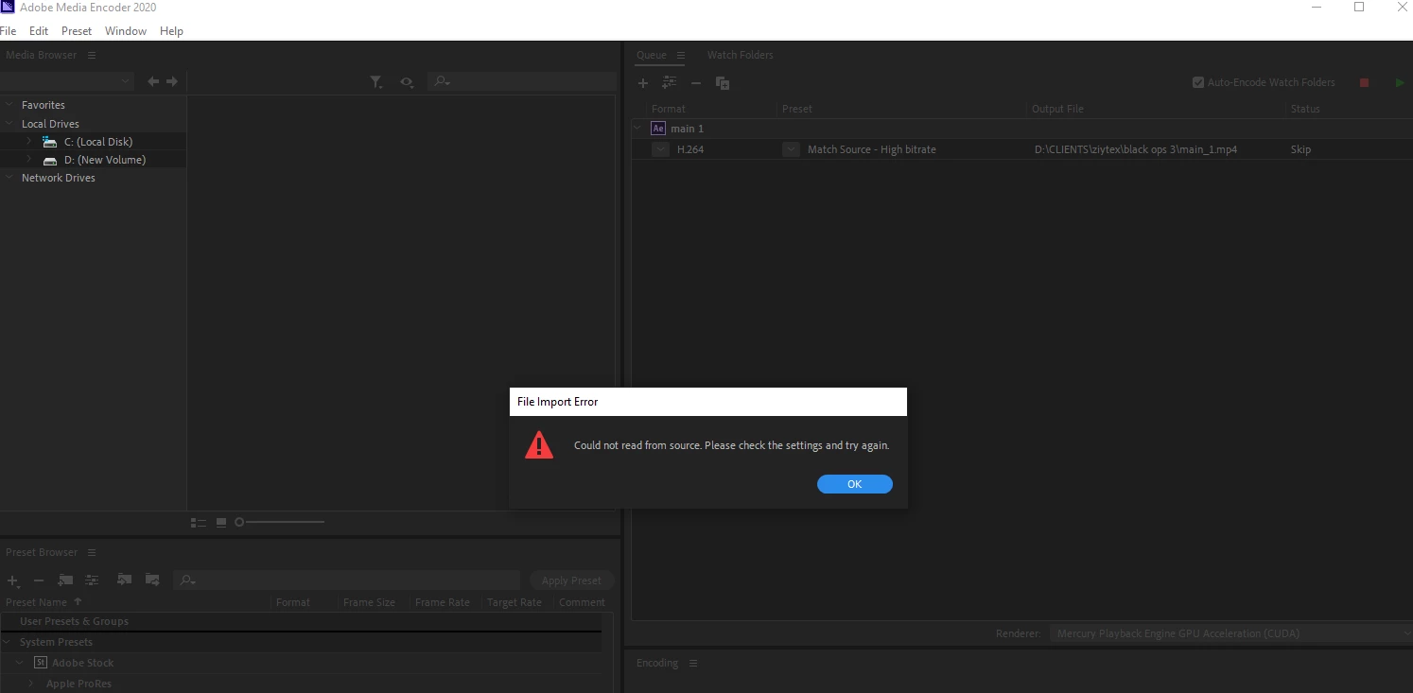Collapse the Favorites section
The image size is (1413, 693).
[x=9, y=105]
